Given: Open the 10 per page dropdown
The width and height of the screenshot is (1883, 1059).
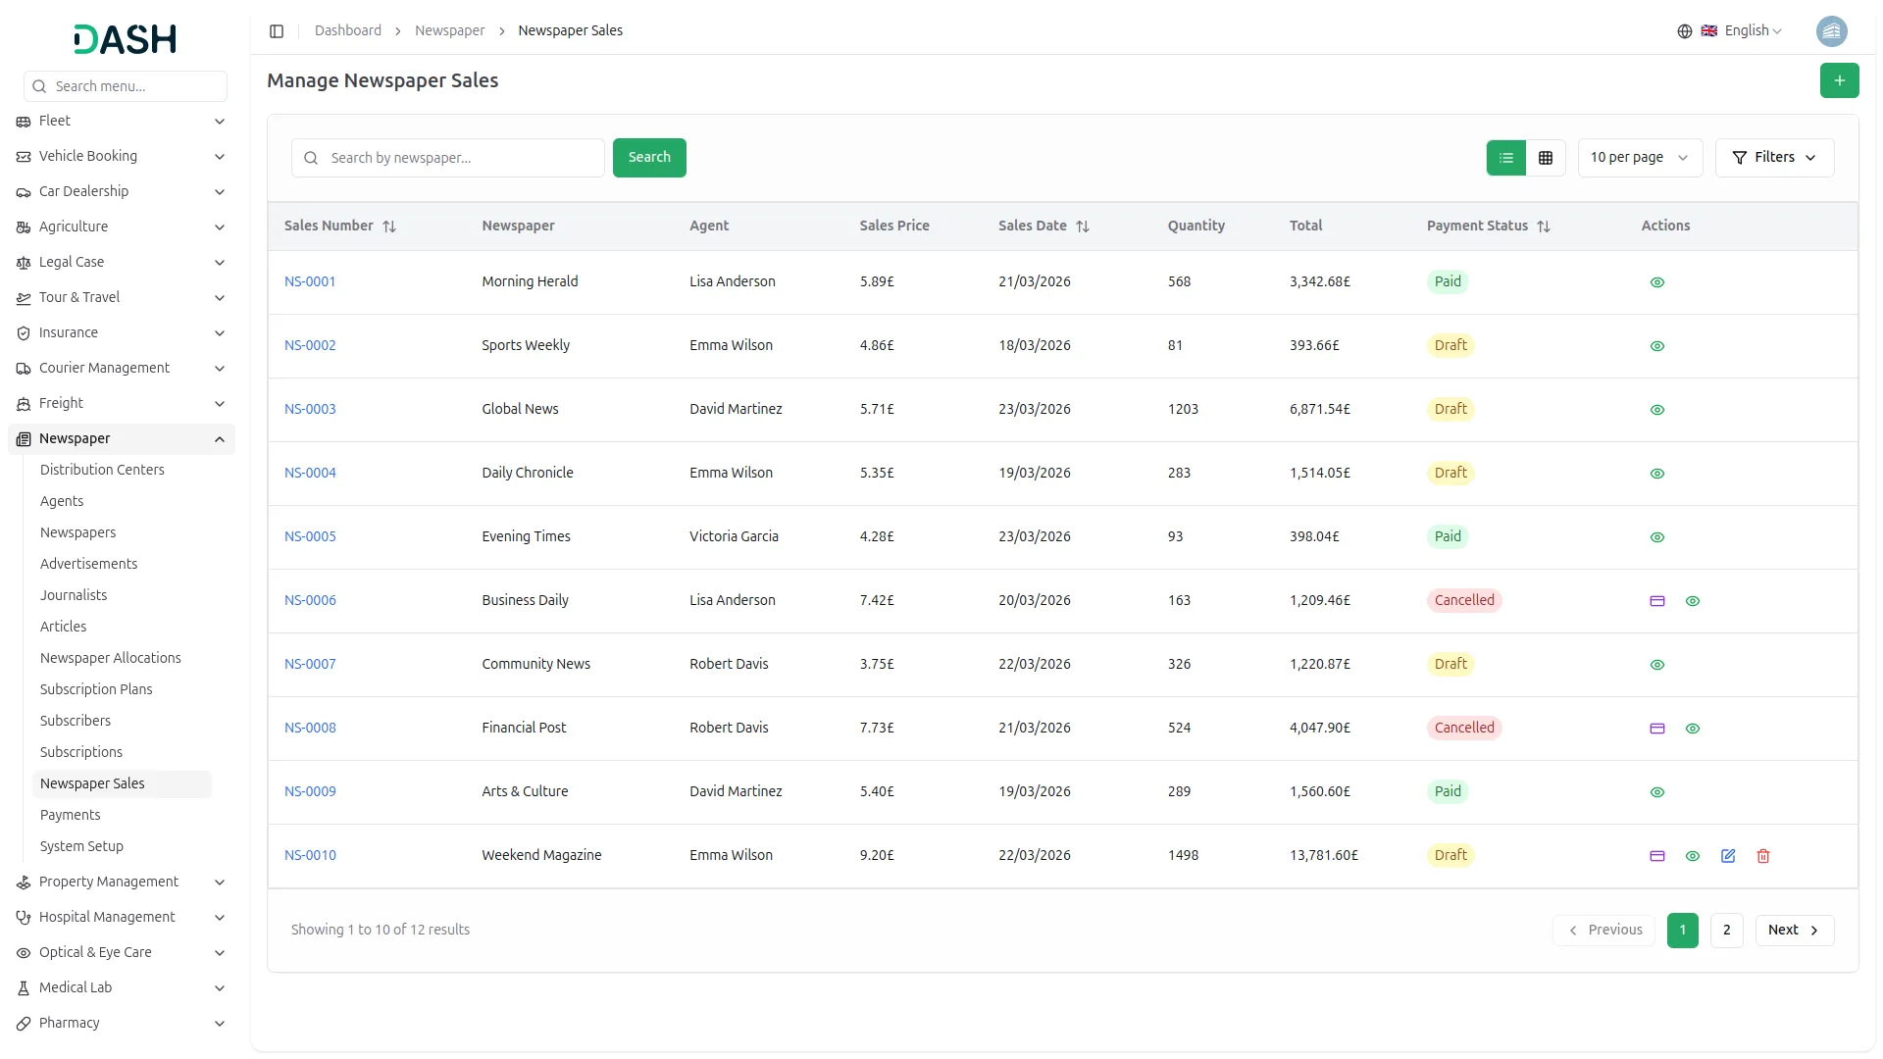Looking at the screenshot, I should pyautogui.click(x=1639, y=158).
